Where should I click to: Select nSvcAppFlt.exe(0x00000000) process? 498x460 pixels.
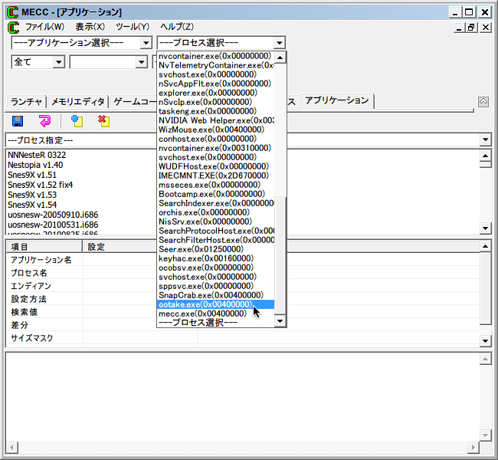click(215, 84)
